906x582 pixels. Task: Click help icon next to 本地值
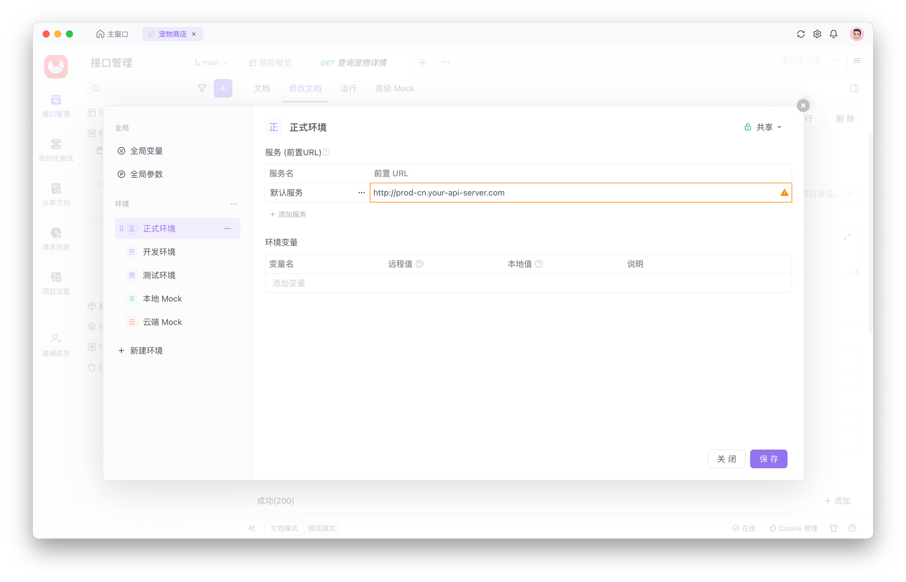(539, 264)
